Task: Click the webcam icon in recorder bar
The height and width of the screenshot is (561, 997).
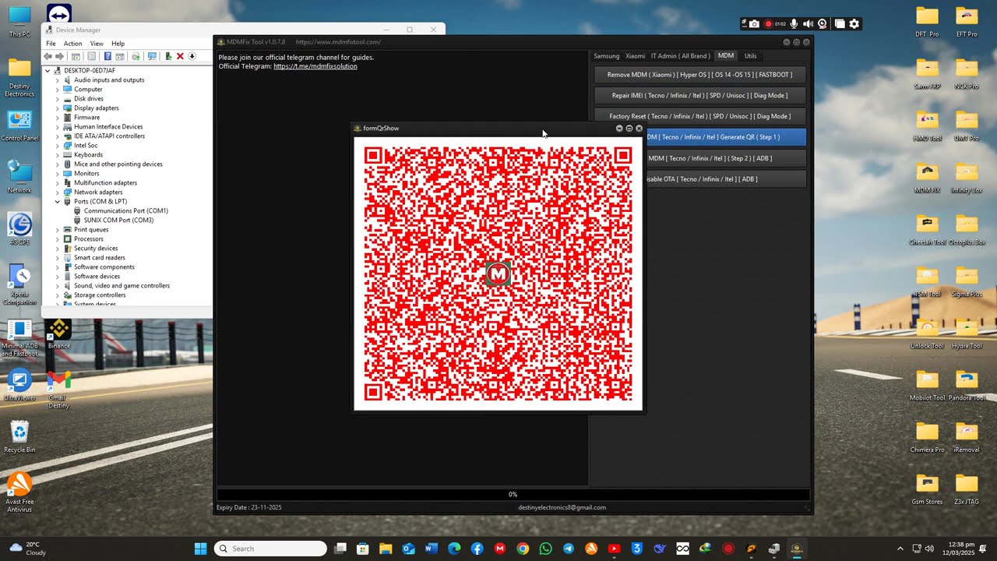Action: point(823,24)
